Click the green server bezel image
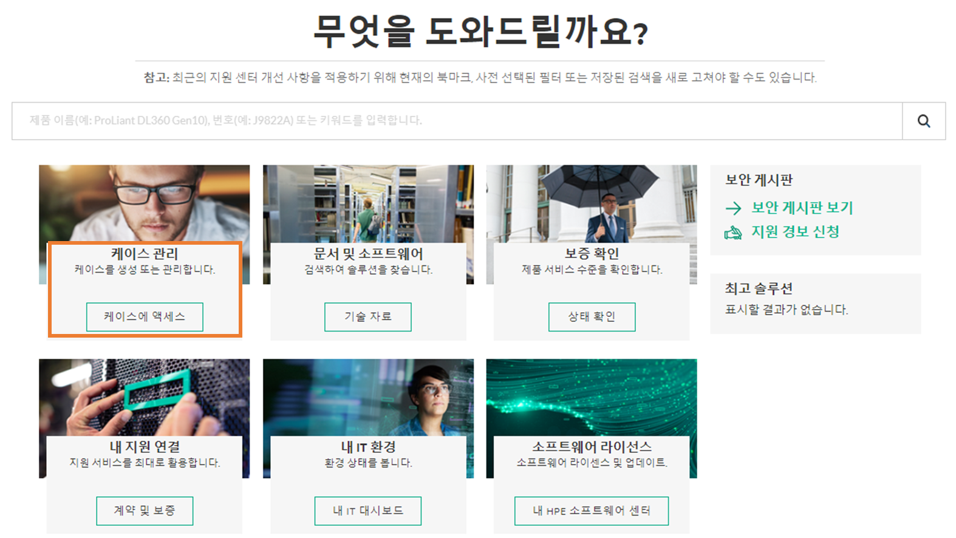 (145, 397)
